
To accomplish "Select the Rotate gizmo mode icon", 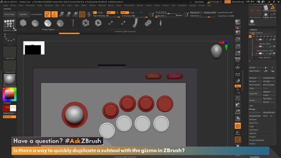I will click(x=75, y=14).
